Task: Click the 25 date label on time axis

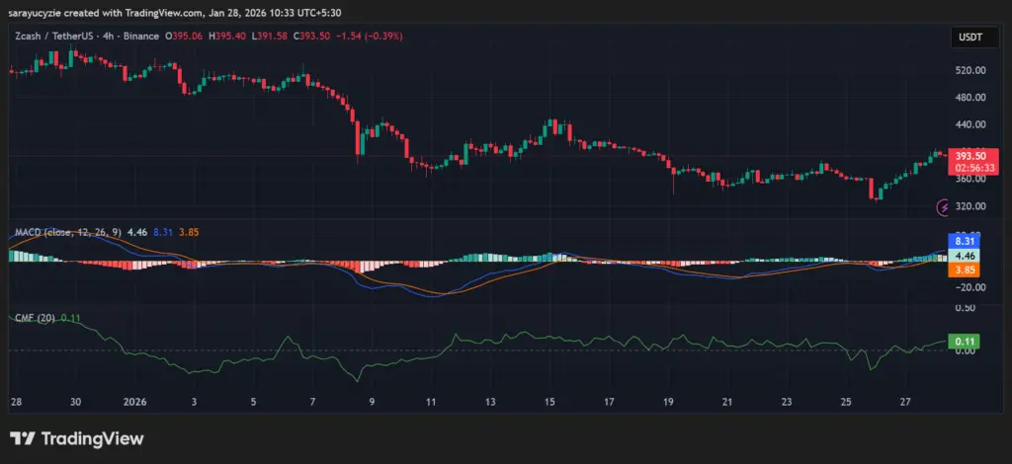Action: [846, 402]
